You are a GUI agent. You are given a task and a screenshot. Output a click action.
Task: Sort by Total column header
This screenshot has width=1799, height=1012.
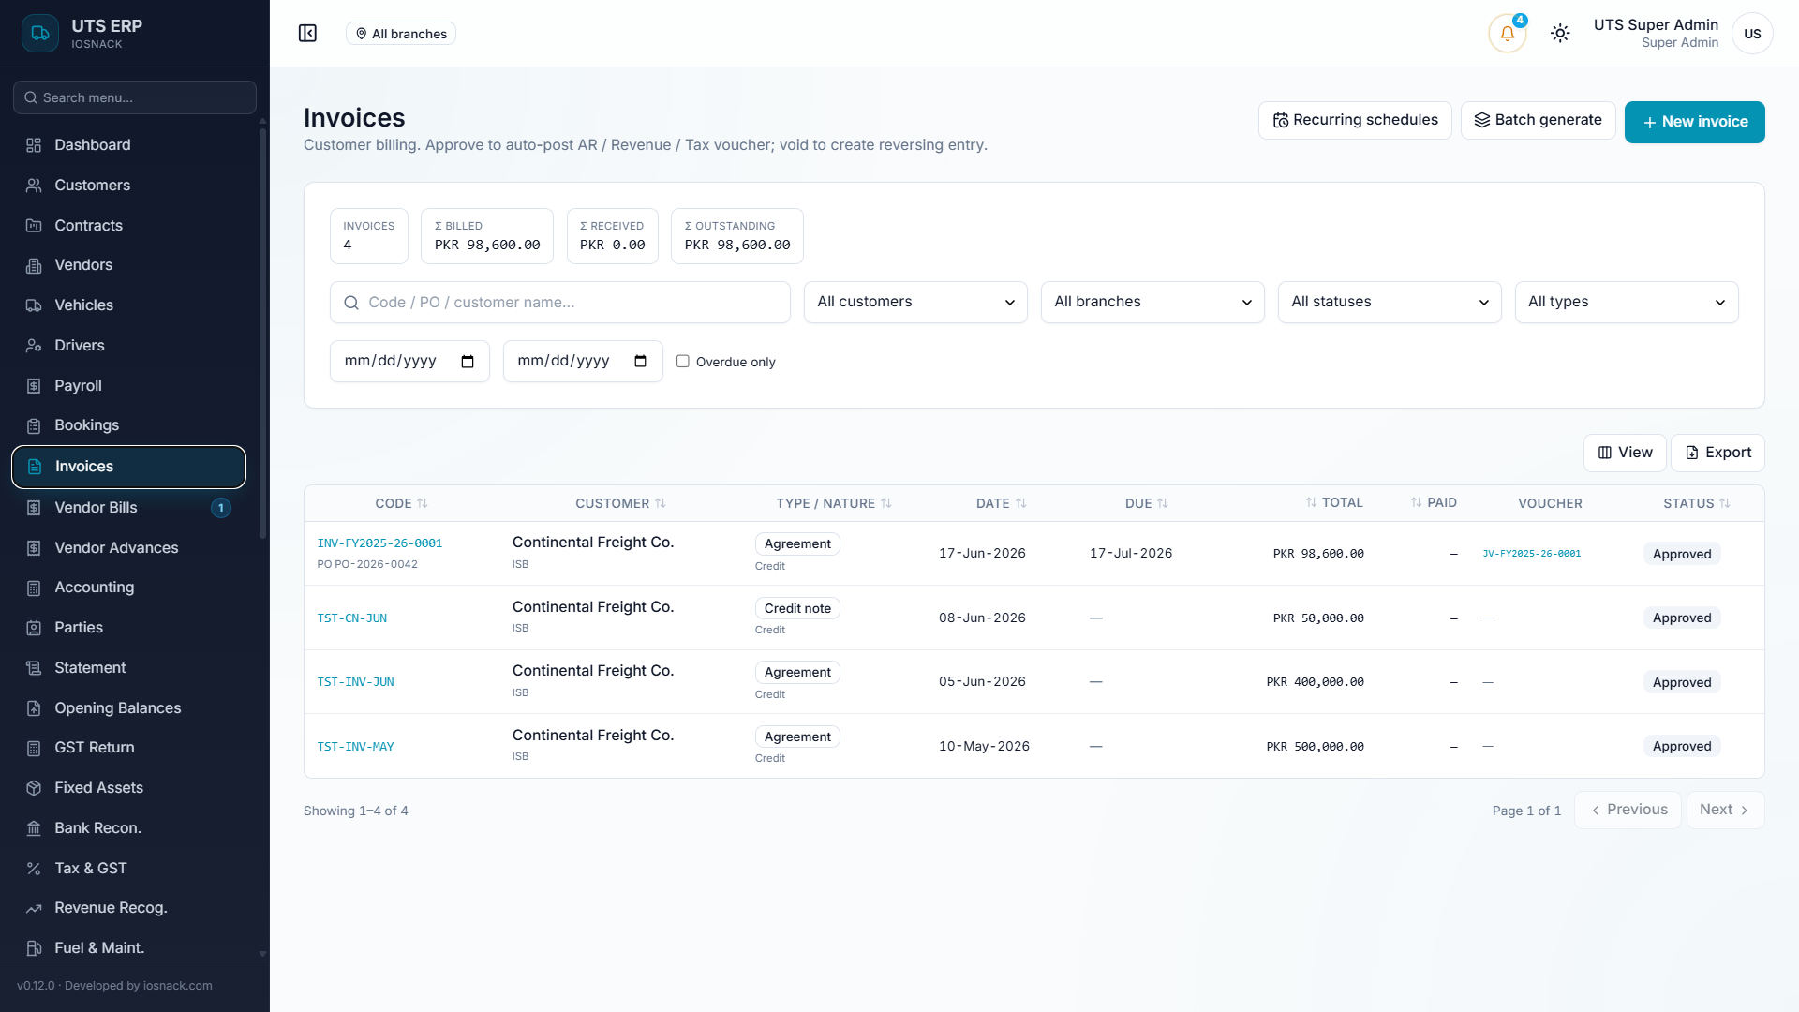click(x=1334, y=503)
